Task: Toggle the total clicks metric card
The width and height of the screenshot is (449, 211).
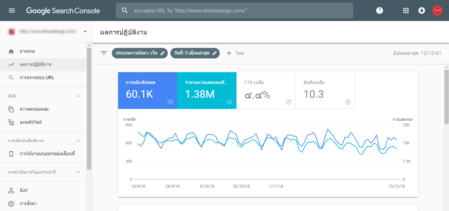Action: tap(147, 90)
